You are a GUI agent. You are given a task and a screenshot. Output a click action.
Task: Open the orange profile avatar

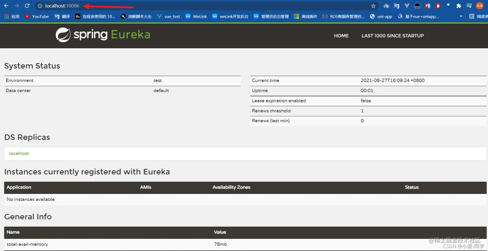tap(480, 6)
